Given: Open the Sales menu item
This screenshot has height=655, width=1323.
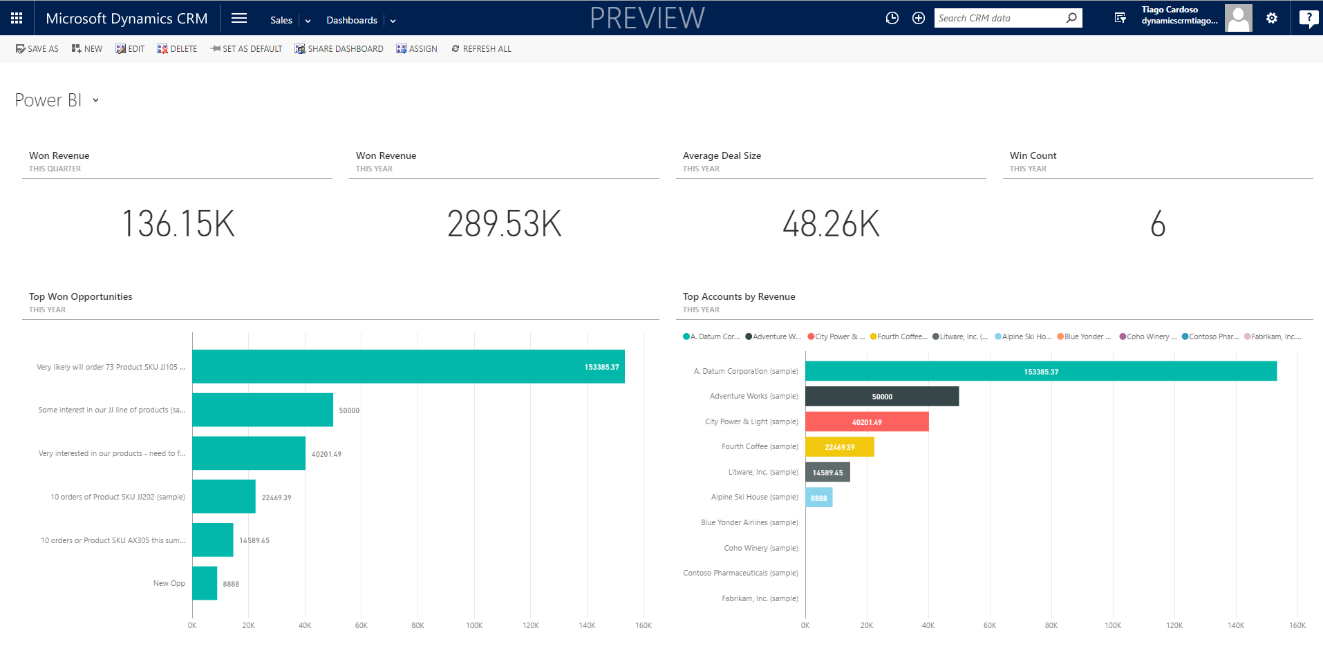Looking at the screenshot, I should 281,20.
